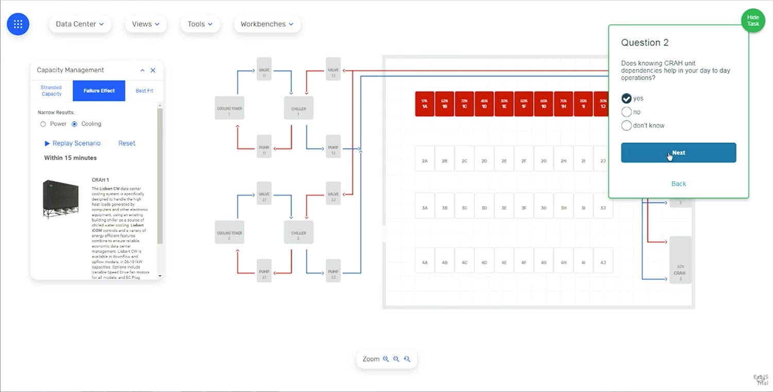Image resolution: width=773 pixels, height=392 pixels.
Task: Open the Tools dropdown menu
Action: pyautogui.click(x=200, y=24)
